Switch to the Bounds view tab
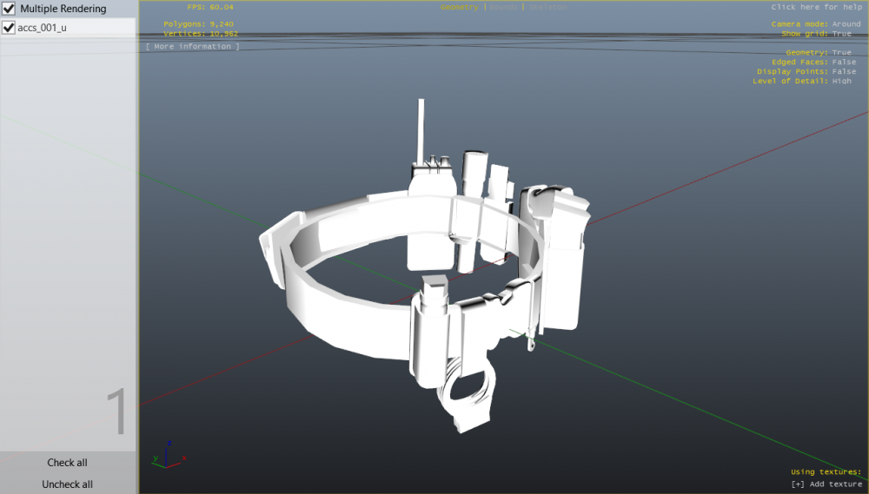869x494 pixels. click(503, 7)
